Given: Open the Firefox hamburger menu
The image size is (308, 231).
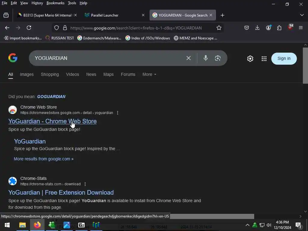Looking at the screenshot, I should pyautogui.click(x=301, y=28).
